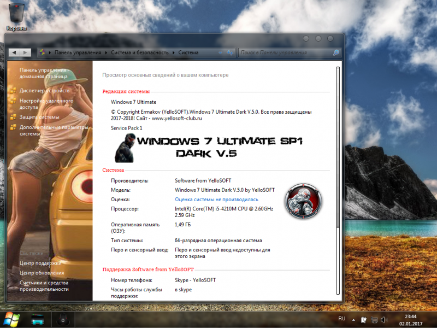The width and height of the screenshot is (437, 328).
Task: Open the Корзина recycle bin on the desktop
Action: point(16,17)
